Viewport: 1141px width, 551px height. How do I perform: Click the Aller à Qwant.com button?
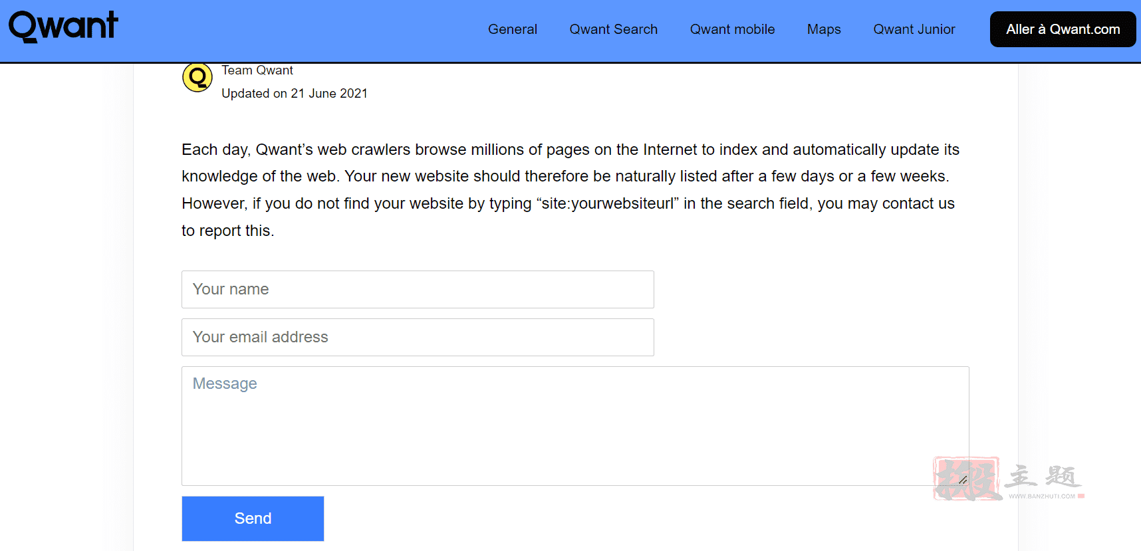(x=1063, y=29)
